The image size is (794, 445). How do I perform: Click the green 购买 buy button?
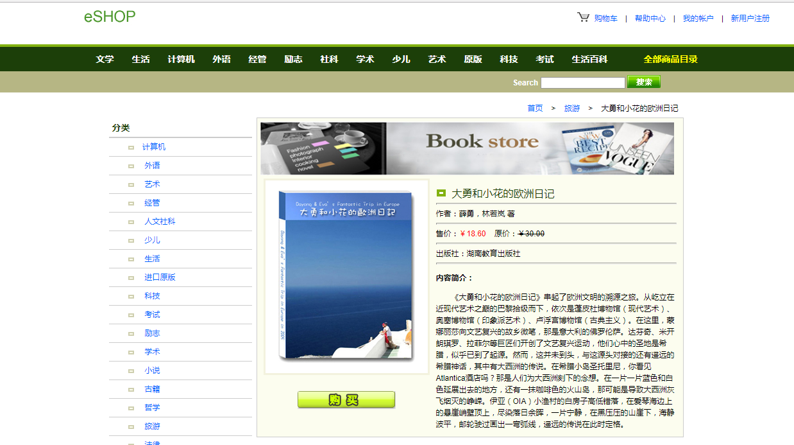coord(346,399)
